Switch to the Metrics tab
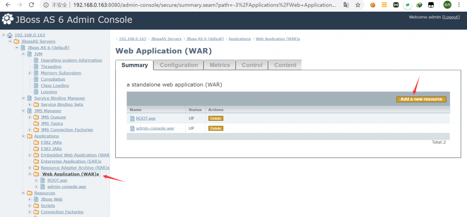 [x=220, y=65]
